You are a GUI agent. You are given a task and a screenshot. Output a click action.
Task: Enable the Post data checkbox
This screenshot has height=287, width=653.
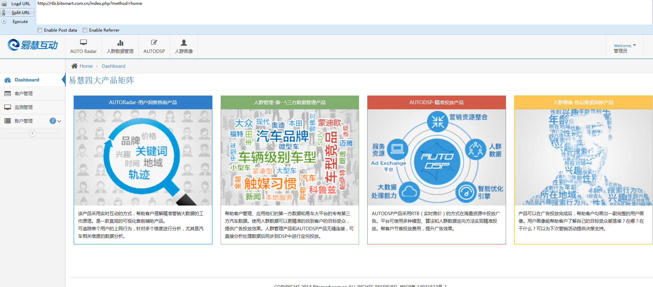point(40,30)
